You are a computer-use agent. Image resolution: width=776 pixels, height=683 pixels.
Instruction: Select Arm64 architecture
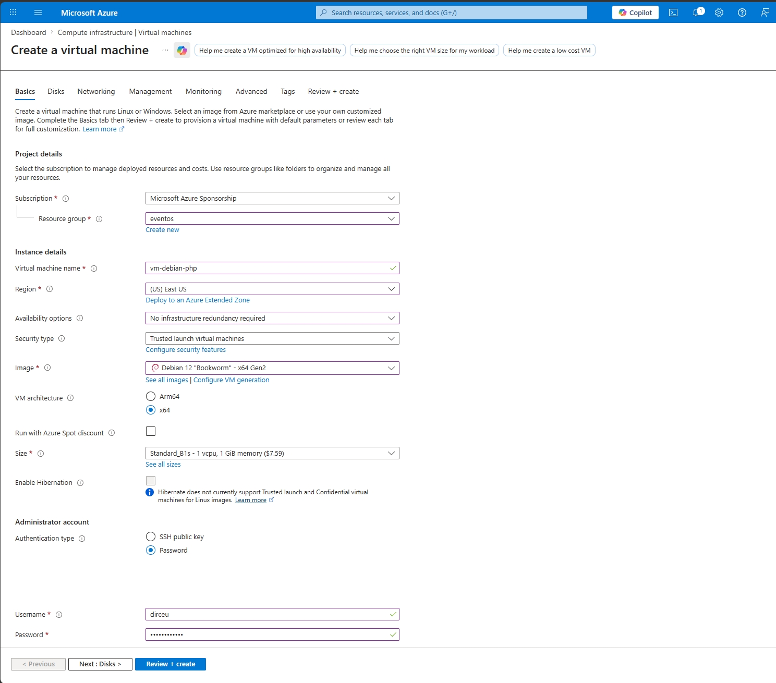coord(151,396)
